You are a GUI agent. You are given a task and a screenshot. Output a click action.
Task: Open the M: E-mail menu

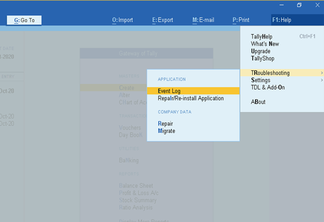pyautogui.click(x=203, y=20)
